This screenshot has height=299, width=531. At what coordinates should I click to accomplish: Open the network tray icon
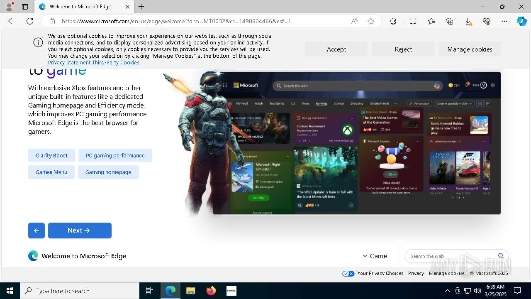468,291
